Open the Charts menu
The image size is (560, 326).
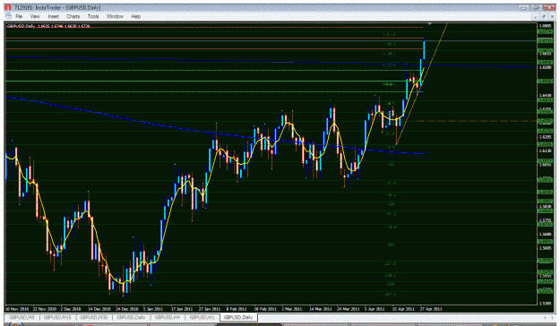point(73,16)
